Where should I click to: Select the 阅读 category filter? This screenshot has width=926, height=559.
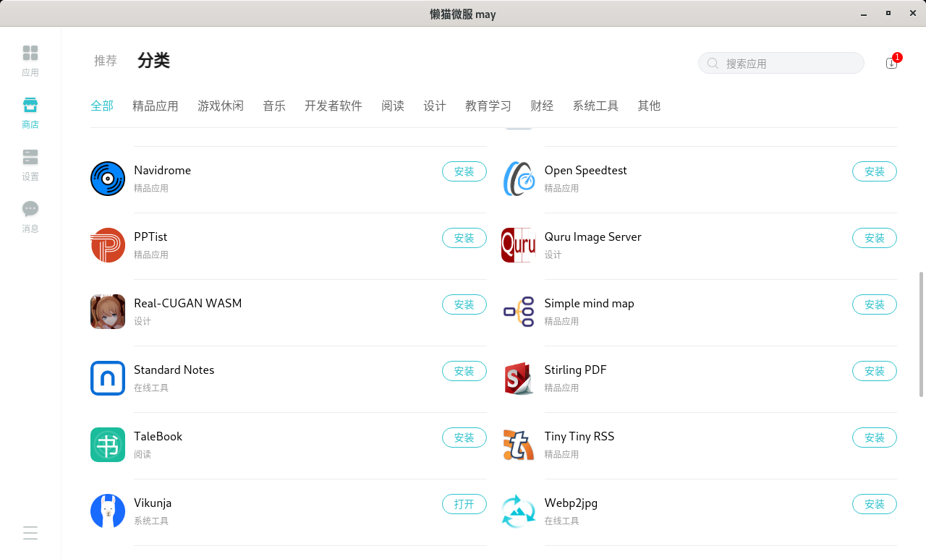393,106
